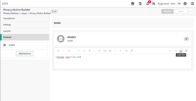Click the database icon of xcxzcv section
Screen dimensions: 196x101
click(x=61, y=39)
